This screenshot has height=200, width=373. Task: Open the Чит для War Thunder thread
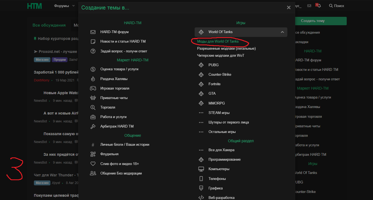(56, 175)
